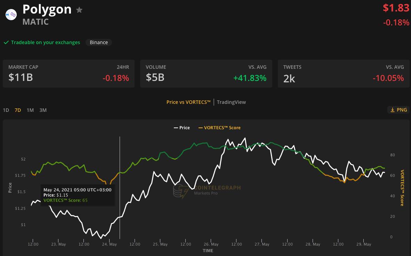Click the -10.05% tweets vs. avg value
This screenshot has width=411, height=256.
point(388,78)
